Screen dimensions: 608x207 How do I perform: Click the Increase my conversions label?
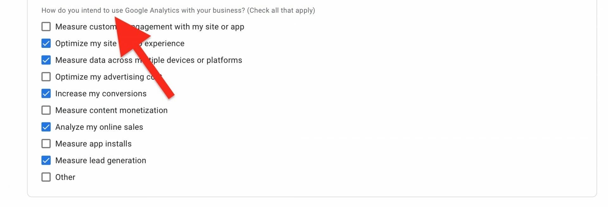(x=101, y=93)
